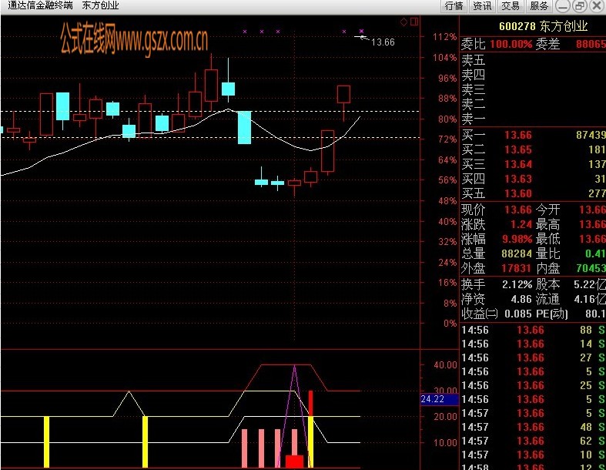Click the 委比 value 100.00%
606x470 pixels.
pos(511,44)
